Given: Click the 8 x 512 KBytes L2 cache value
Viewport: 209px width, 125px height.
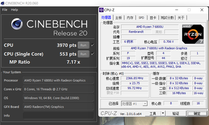Looking at the screenshot, I should coord(179,88).
